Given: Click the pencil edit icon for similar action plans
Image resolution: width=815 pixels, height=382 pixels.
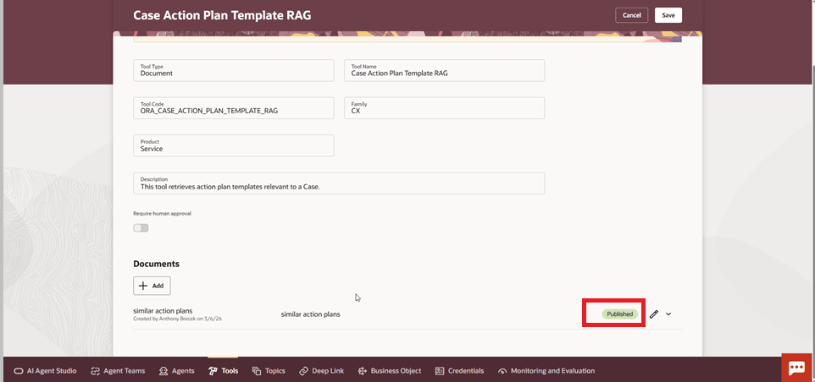Looking at the screenshot, I should click(x=654, y=314).
